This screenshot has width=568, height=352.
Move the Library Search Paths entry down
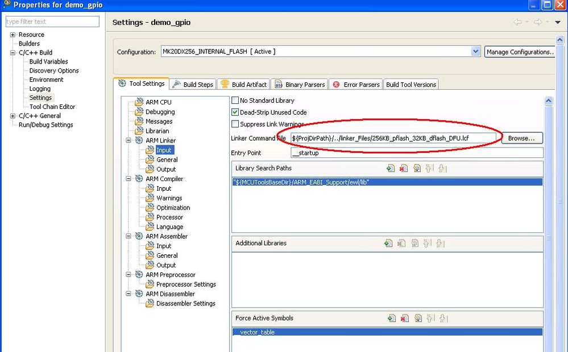pos(442,168)
